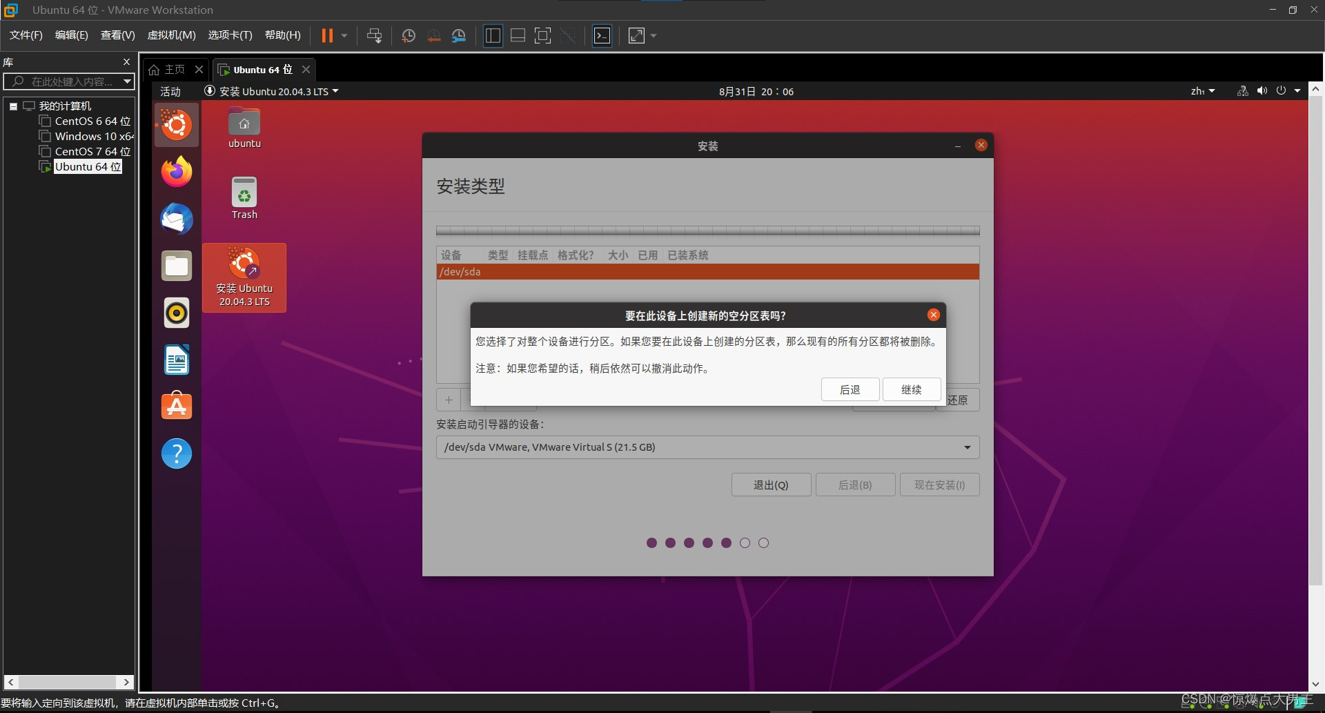Close the 安装 installer window
1325x713 pixels.
(x=981, y=145)
